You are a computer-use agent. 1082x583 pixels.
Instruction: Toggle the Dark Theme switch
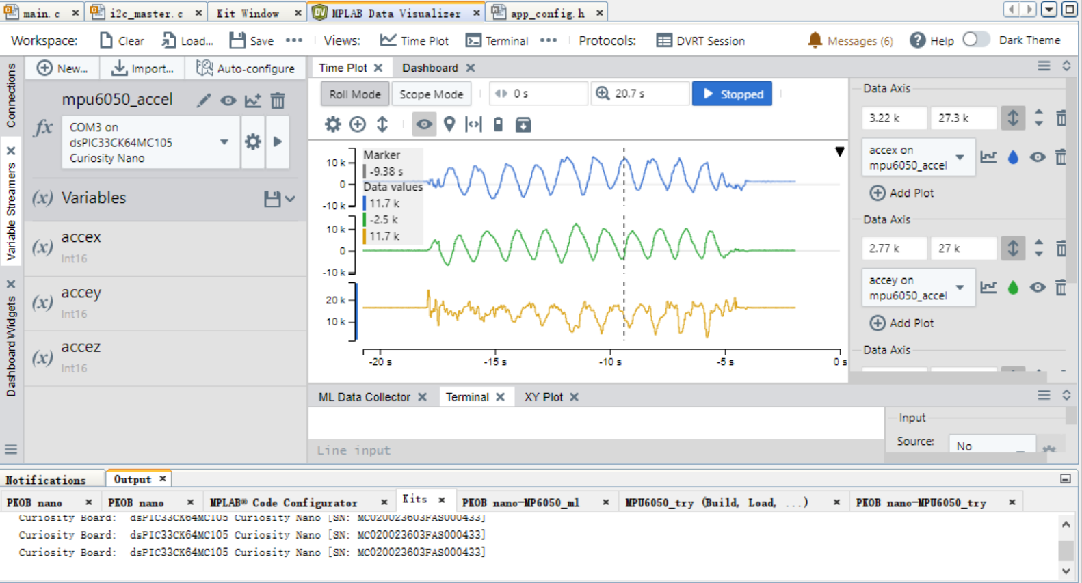pyautogui.click(x=976, y=40)
